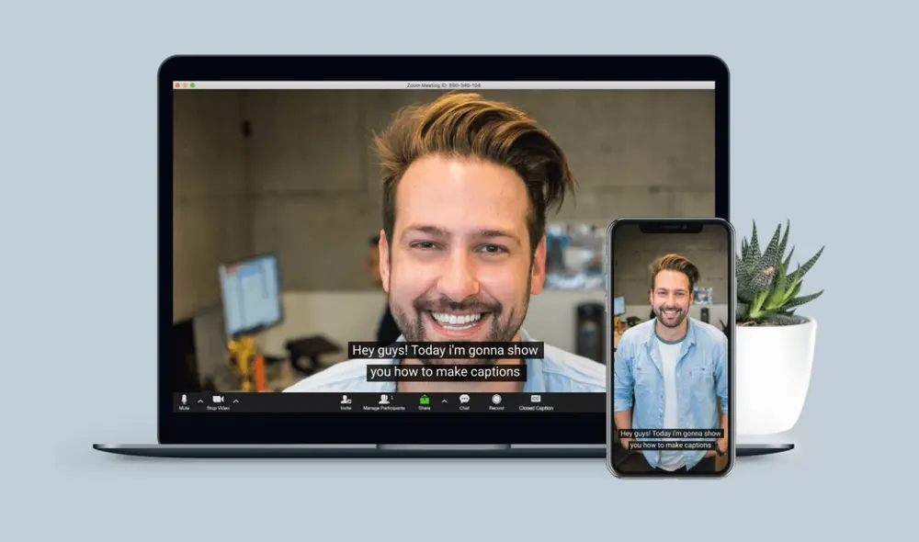This screenshot has height=542, width=919.
Task: Expand share options arrow beside Share
Action: pos(444,401)
